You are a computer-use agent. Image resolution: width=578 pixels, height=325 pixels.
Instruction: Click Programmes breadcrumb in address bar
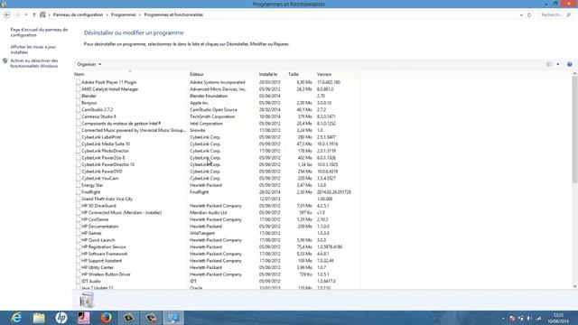coord(124,14)
